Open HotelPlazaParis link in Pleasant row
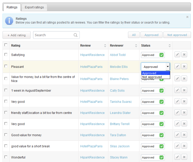193x162 pixels. click(x=91, y=67)
